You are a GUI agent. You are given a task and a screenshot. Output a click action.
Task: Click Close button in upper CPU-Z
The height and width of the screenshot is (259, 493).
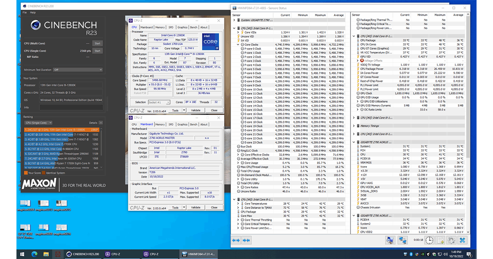[214, 110]
